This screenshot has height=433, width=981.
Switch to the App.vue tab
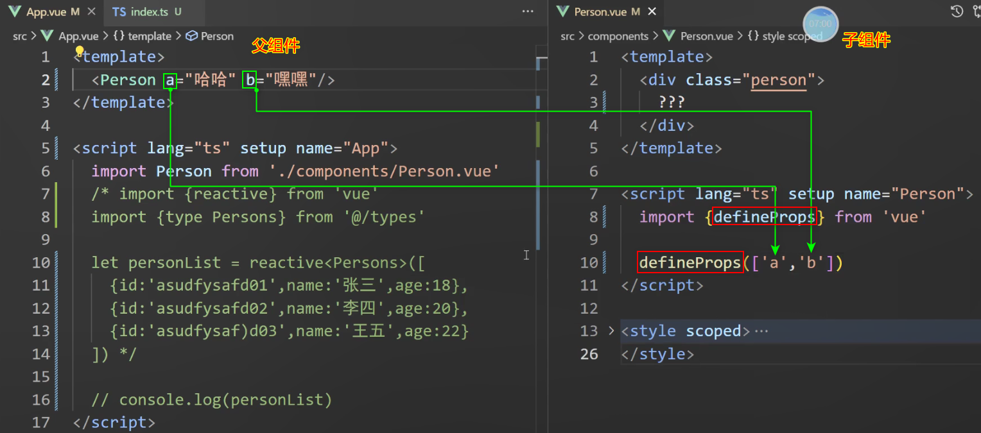[x=46, y=11]
